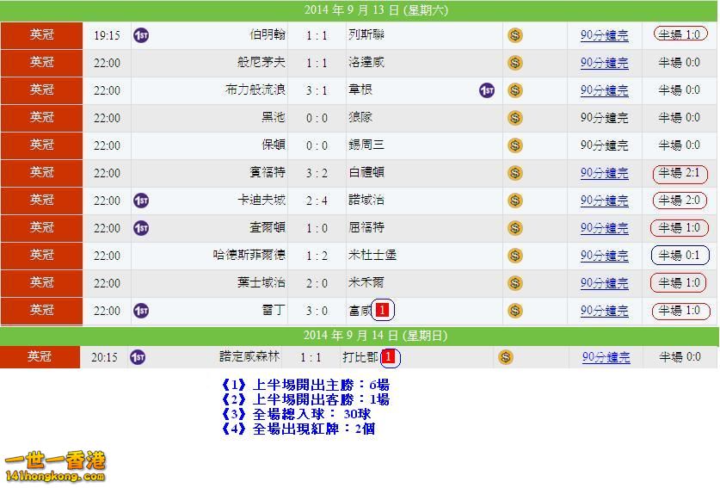This screenshot has width=720, height=488.
Task: Open the 90分鐘完 link for 雷丁 match
Action: click(x=604, y=311)
